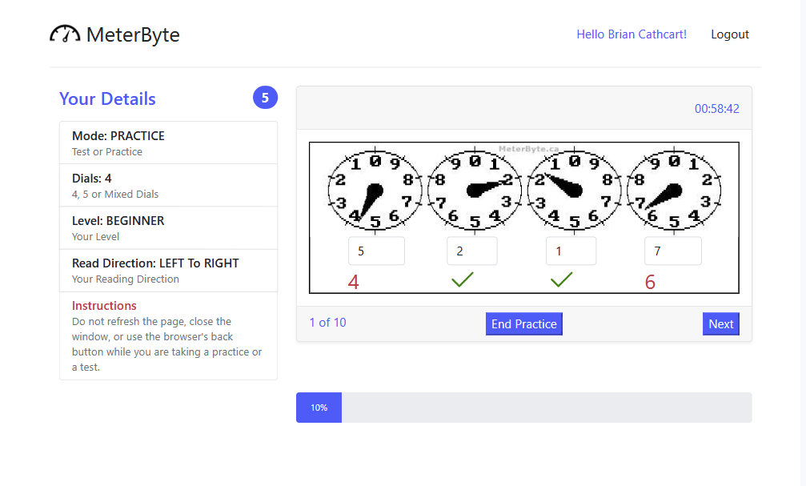Click the MeterByte brand name
Viewport: 806px width, 486px height.
[x=133, y=34]
